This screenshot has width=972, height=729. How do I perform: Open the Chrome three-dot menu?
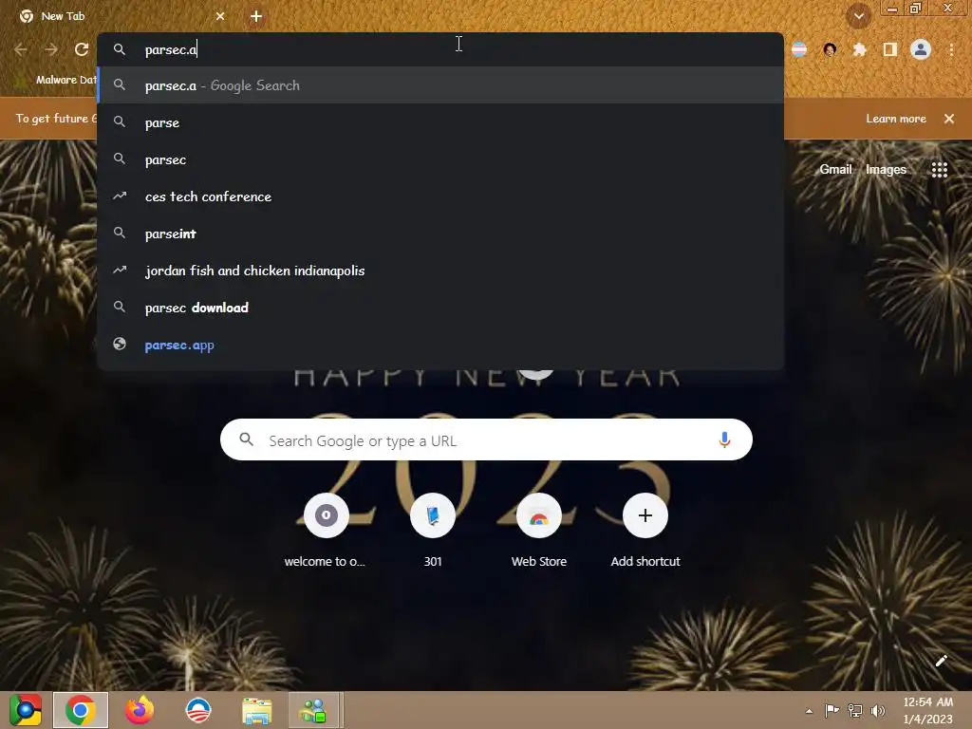[x=951, y=49]
